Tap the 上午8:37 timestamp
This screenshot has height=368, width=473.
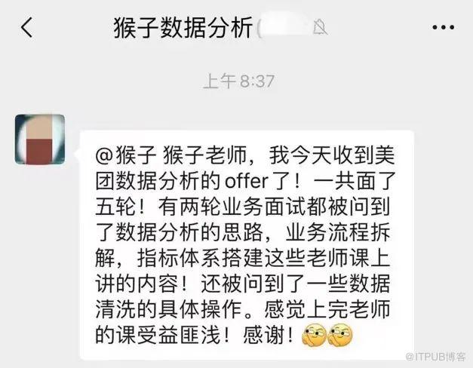[239, 81]
